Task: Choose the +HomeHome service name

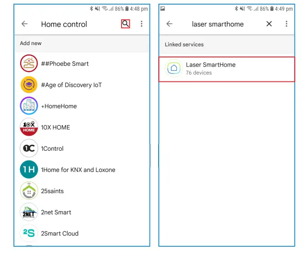Action: [x=59, y=106]
